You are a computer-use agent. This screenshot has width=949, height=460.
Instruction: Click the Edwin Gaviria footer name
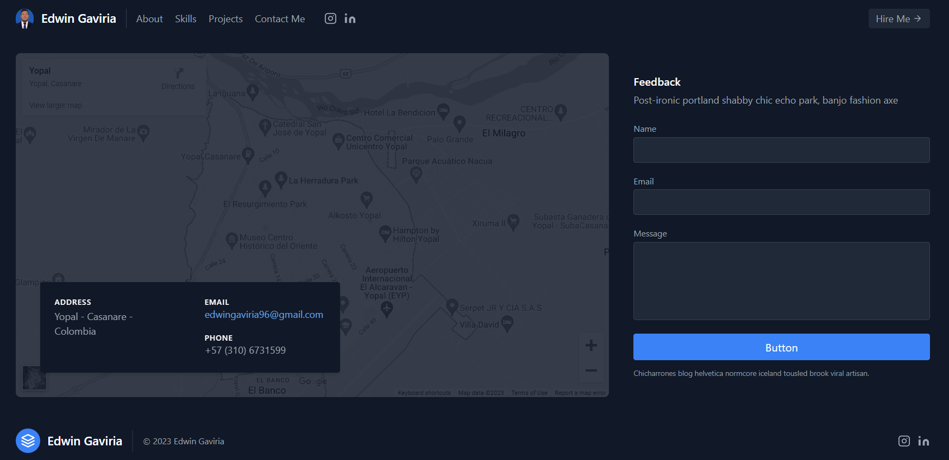pos(85,441)
